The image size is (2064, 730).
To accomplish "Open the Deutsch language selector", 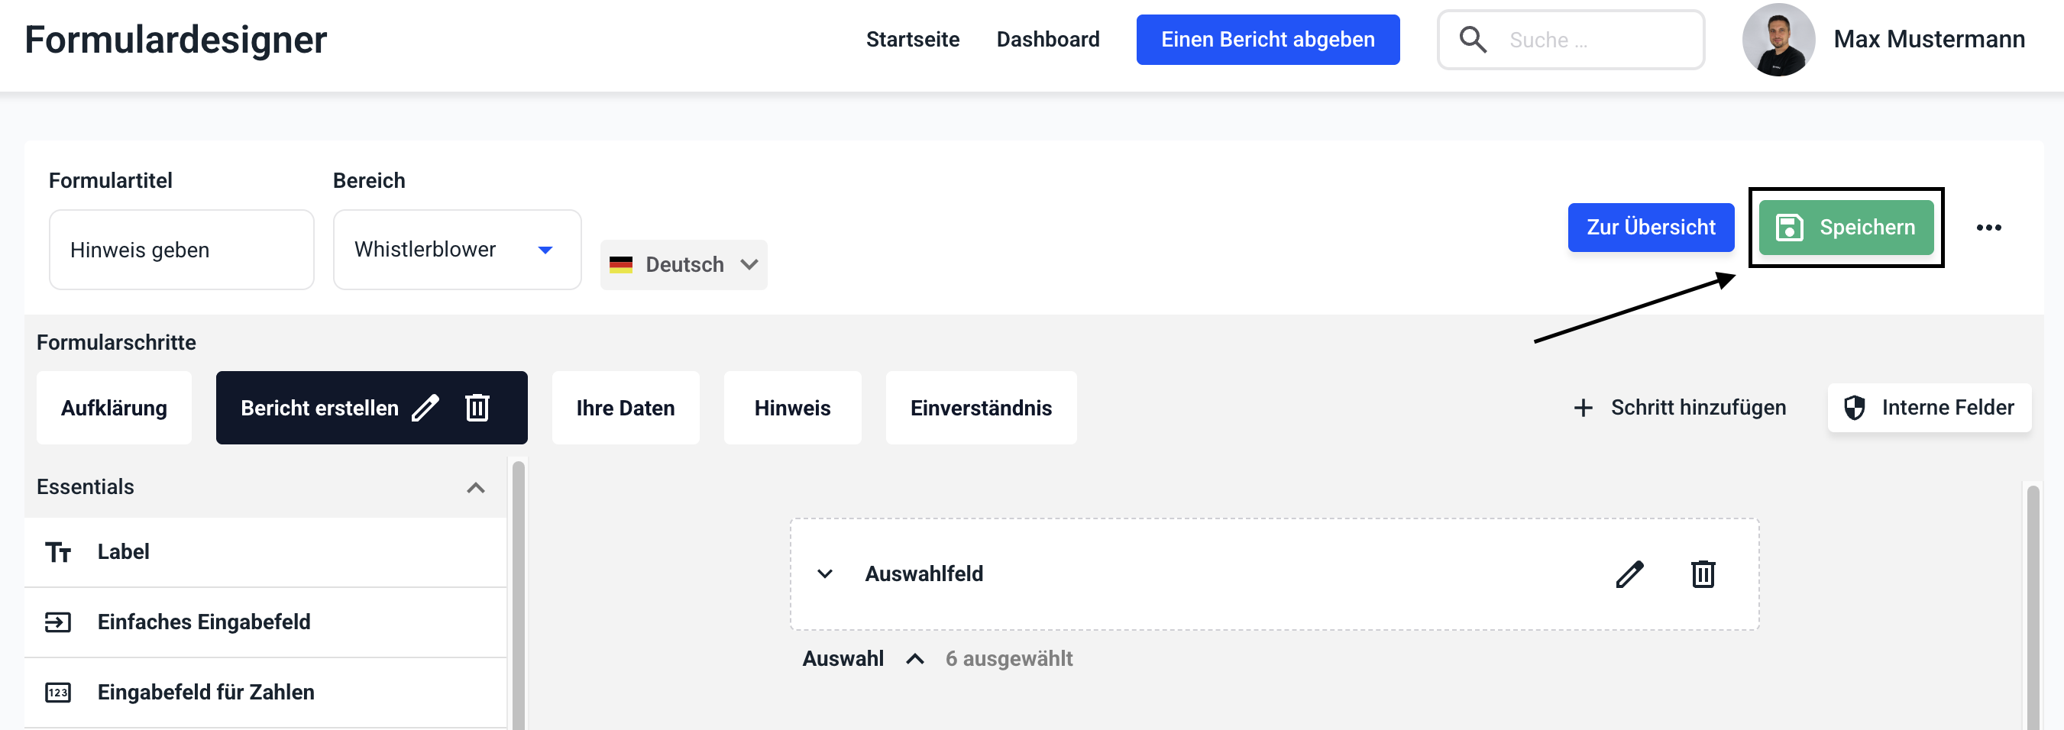I will pos(684,264).
